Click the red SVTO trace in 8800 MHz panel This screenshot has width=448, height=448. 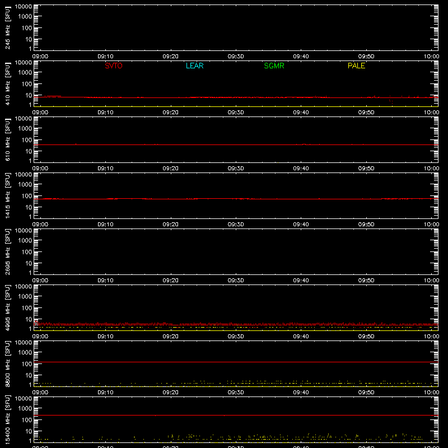[x=236, y=362]
